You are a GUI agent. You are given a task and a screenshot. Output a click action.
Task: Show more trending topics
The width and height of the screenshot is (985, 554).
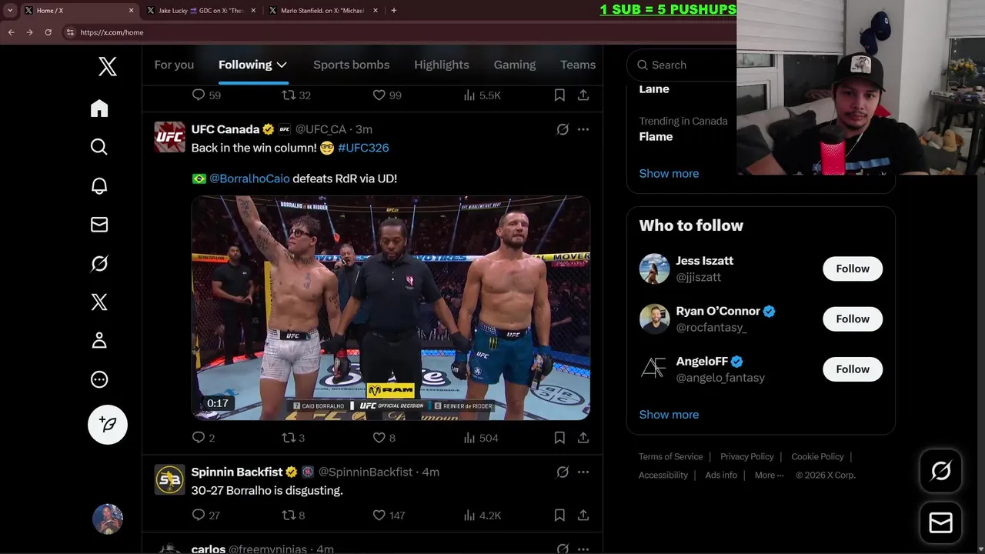click(669, 173)
